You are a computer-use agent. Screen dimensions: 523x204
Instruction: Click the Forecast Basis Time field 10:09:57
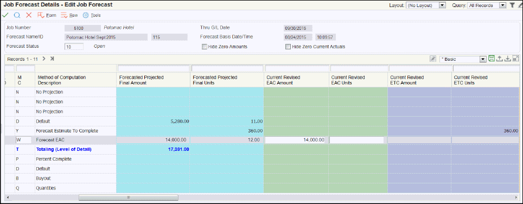[x=326, y=37]
